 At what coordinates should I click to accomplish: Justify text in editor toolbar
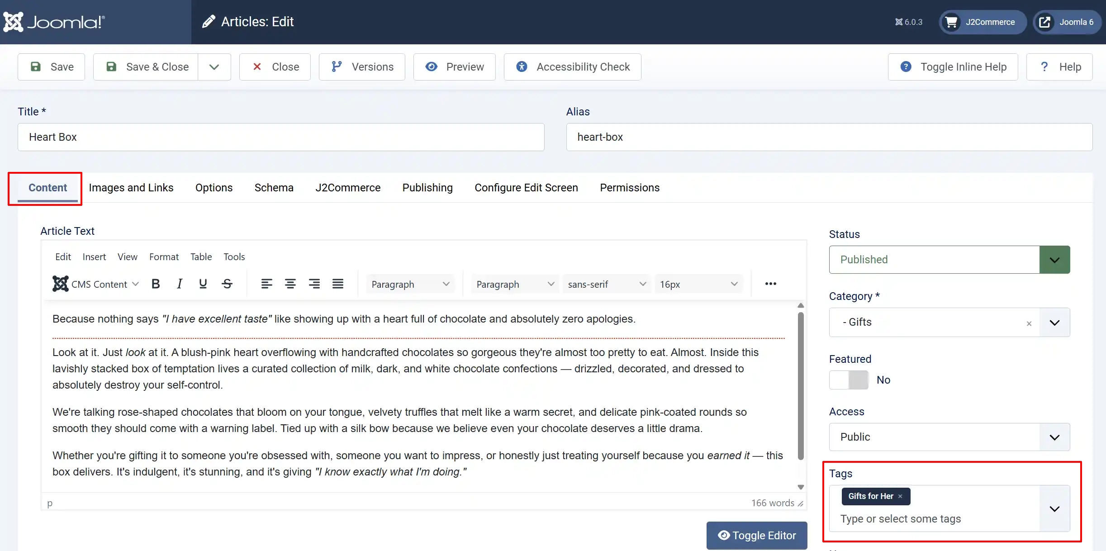pyautogui.click(x=338, y=284)
